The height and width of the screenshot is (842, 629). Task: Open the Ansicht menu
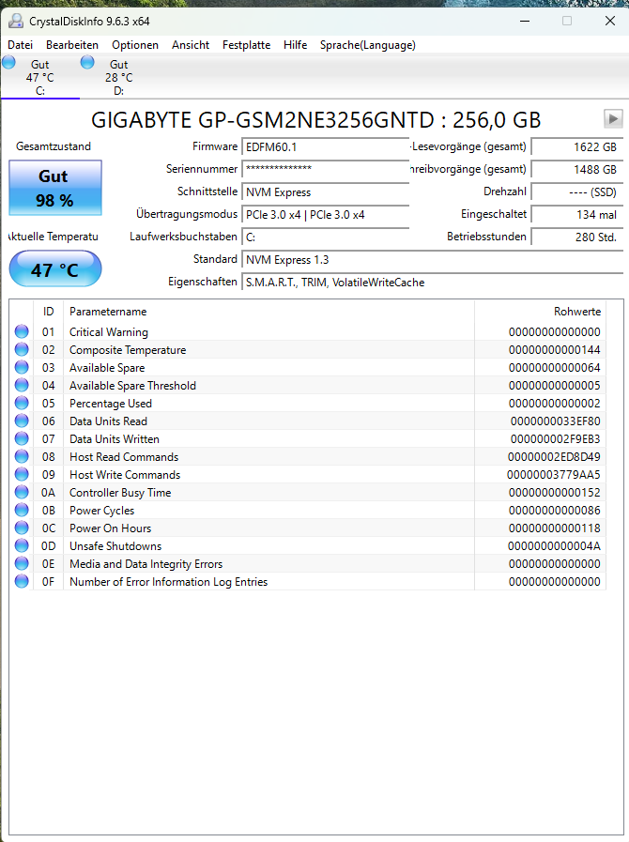click(191, 45)
